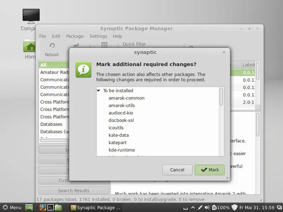This screenshot has width=283, height=212.
Task: Click the display icon at panel's end
Action: click(x=279, y=208)
